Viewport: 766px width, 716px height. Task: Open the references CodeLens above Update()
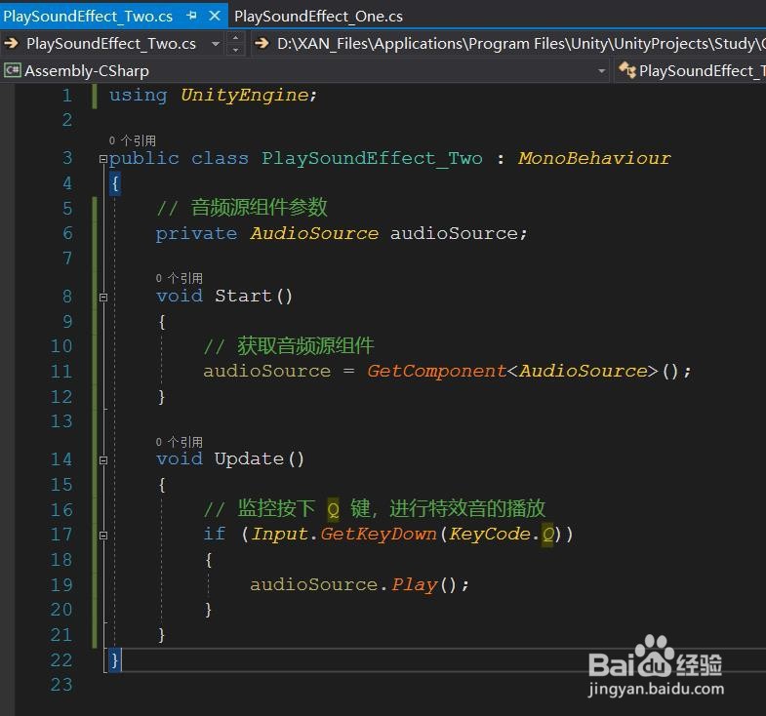point(180,442)
